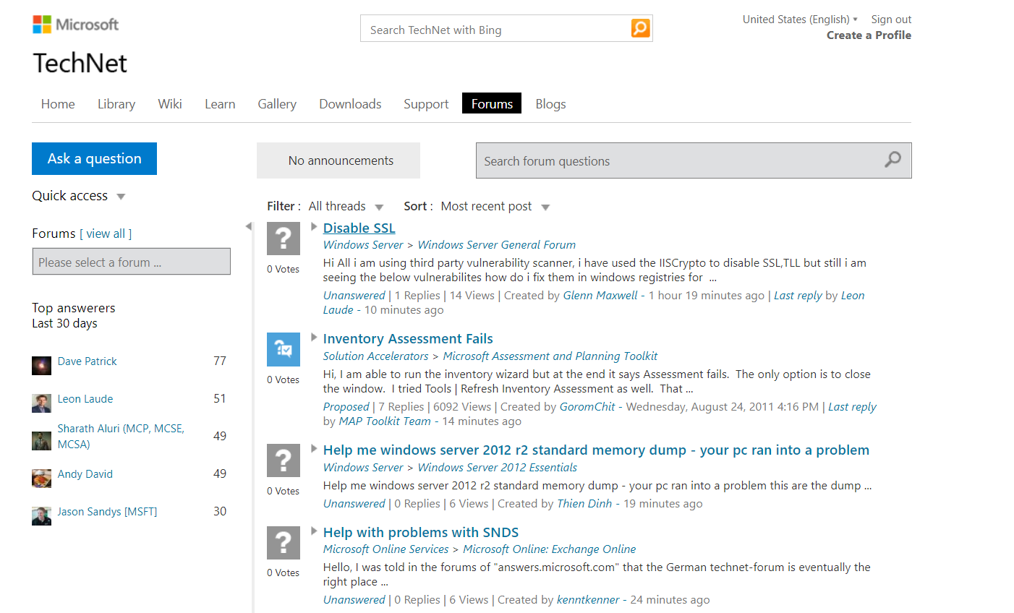Open GoromChit's profile link
Screen dimensions: 1014x613
click(587, 407)
